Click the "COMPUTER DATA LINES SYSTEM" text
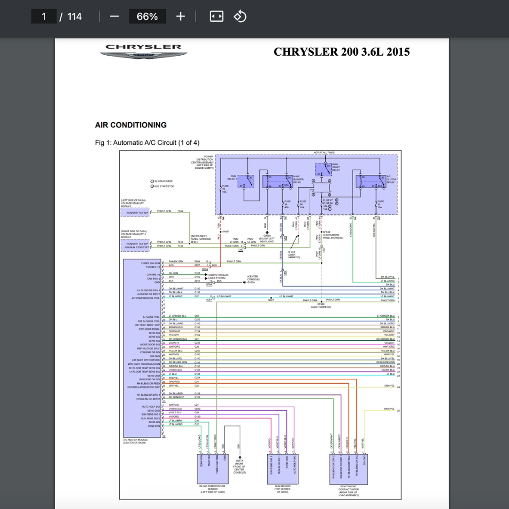509x509 pixels. tap(218, 277)
